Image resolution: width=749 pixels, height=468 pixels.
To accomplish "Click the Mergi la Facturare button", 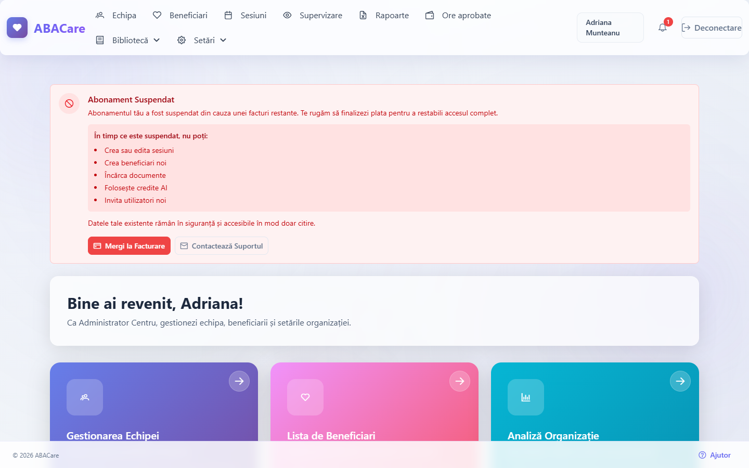I will pos(129,246).
